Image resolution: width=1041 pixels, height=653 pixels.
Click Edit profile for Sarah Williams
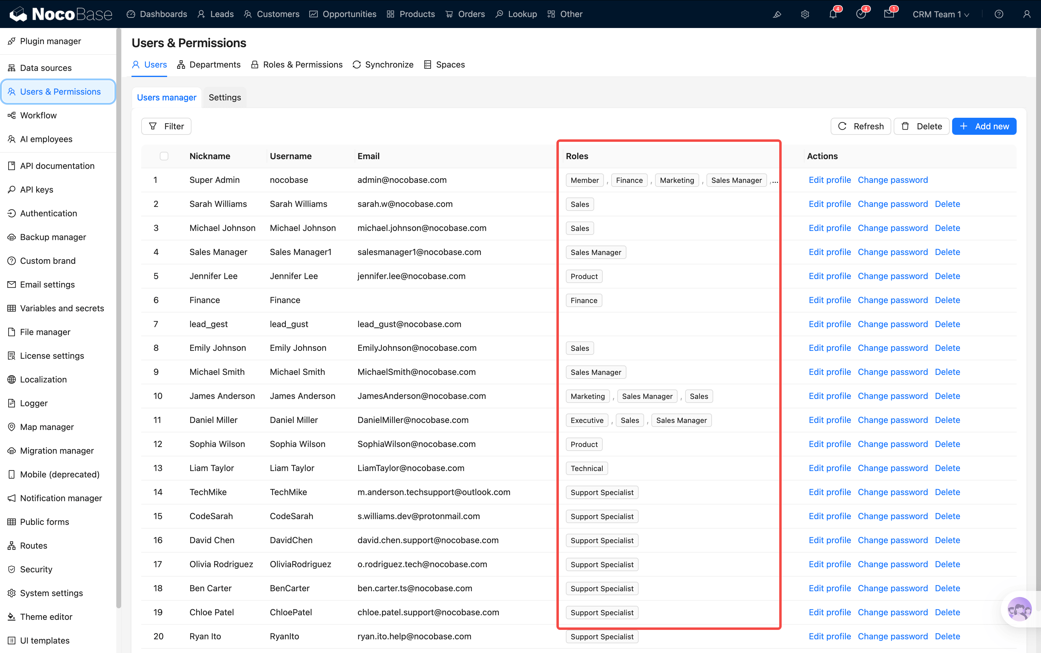coord(829,204)
